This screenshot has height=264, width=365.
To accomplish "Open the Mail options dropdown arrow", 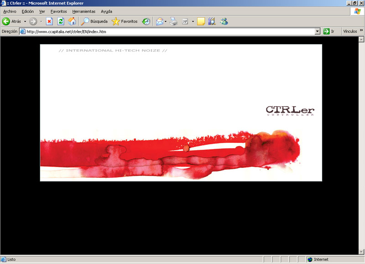I will [x=166, y=21].
